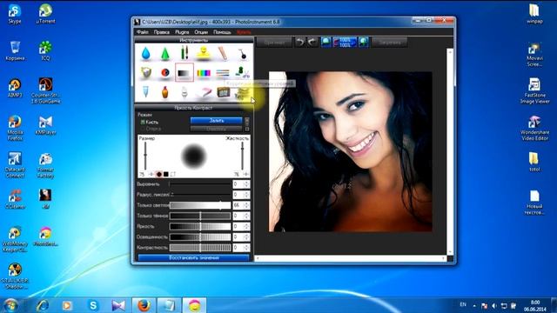The width and height of the screenshot is (557, 313).
Task: Select the beige skin-tone tube tool
Action: tap(223, 53)
